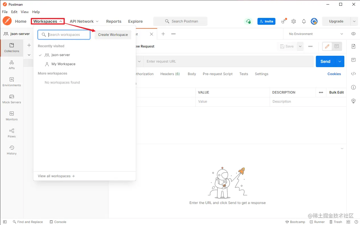Click the Send button
The width and height of the screenshot is (360, 225).
coord(325,61)
